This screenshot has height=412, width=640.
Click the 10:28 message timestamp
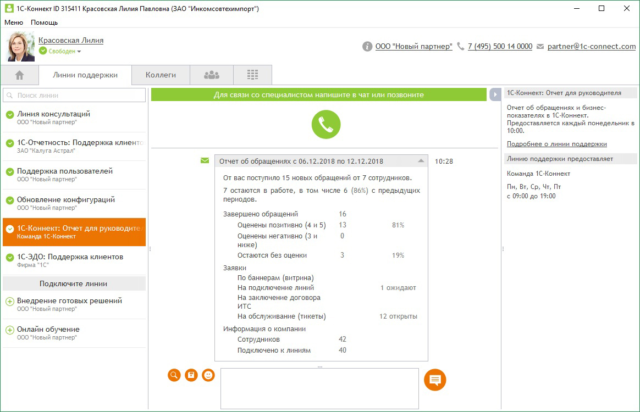[x=444, y=161]
